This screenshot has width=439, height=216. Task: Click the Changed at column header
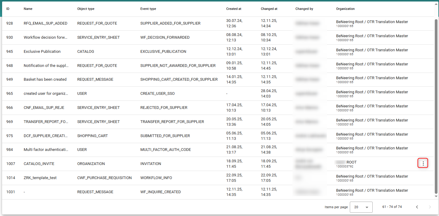(269, 9)
